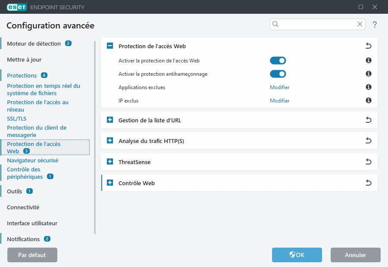
Task: Open Modifier for Applications exclues
Action: (279, 87)
